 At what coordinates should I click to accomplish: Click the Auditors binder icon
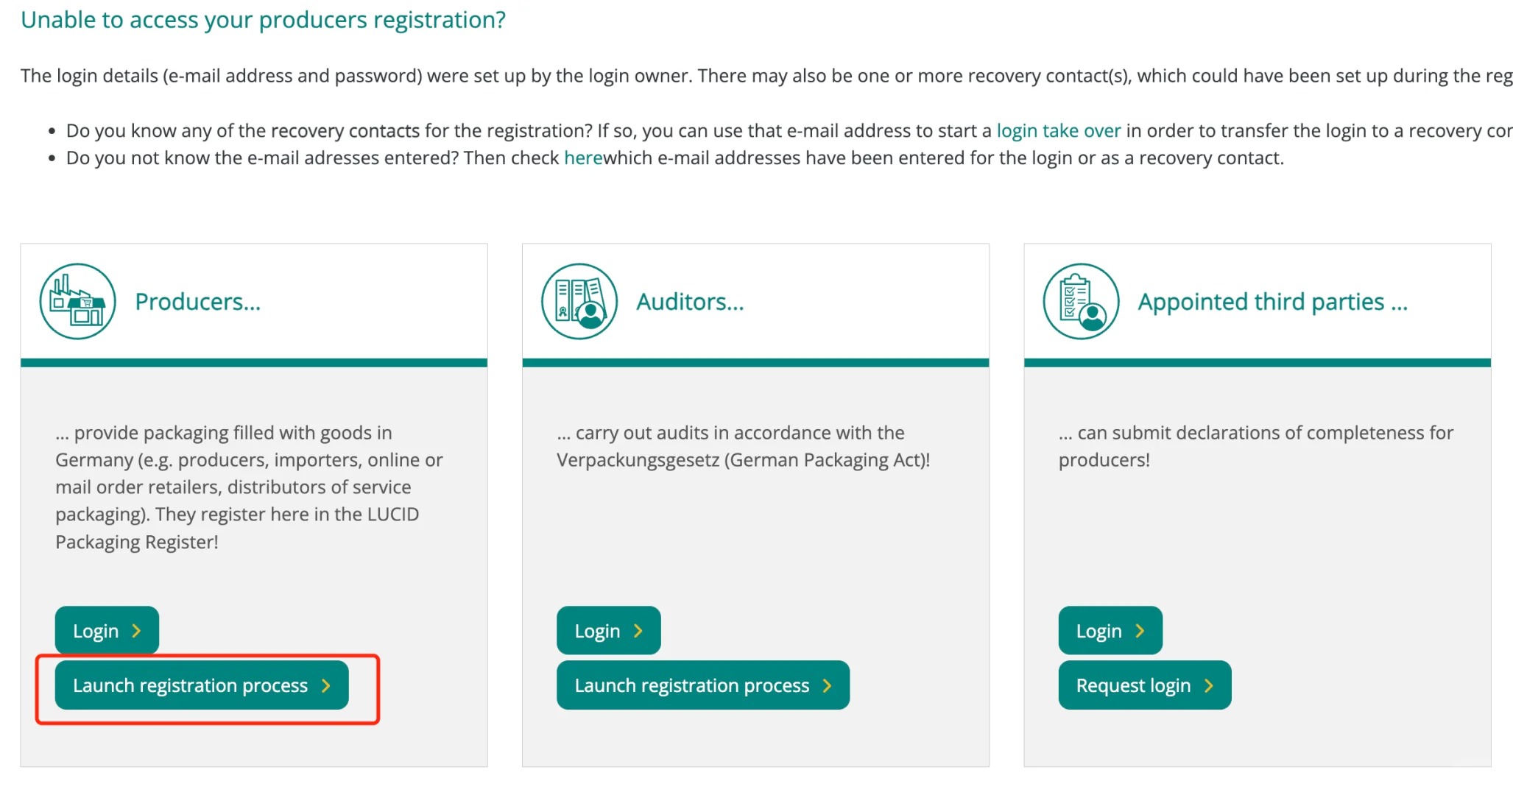pos(579,302)
